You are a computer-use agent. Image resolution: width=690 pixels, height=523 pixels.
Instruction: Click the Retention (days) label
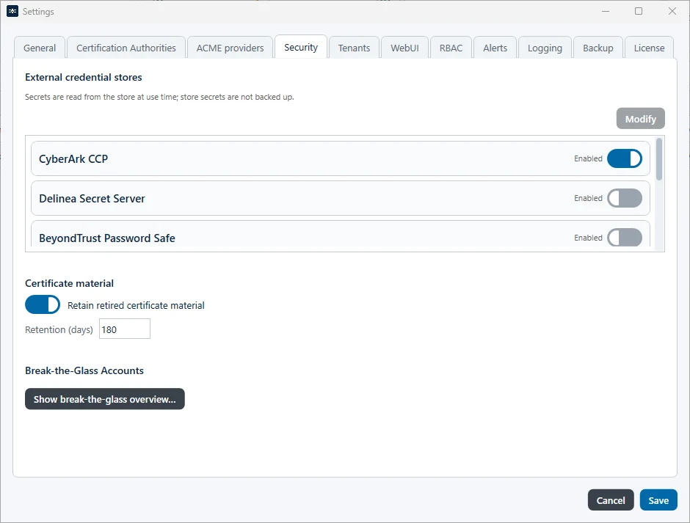(x=59, y=329)
